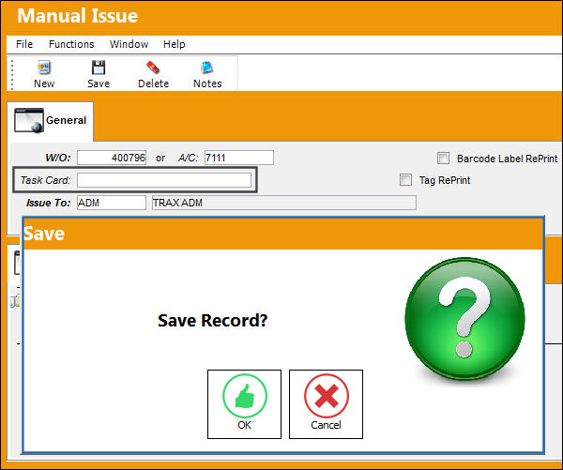Viewport: 563px width, 470px height.
Task: Toggle the Tag RePrint checkbox
Action: click(405, 179)
